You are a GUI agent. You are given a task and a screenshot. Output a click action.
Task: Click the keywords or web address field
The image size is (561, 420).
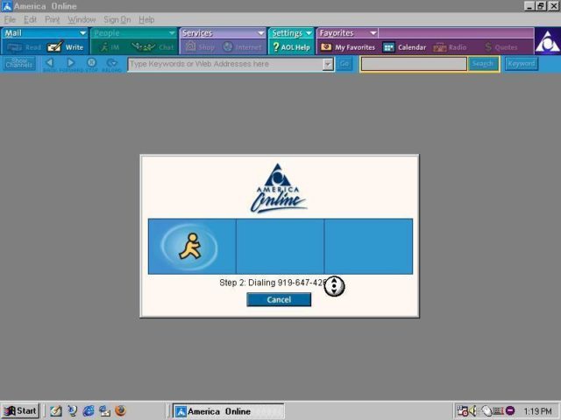click(224, 64)
